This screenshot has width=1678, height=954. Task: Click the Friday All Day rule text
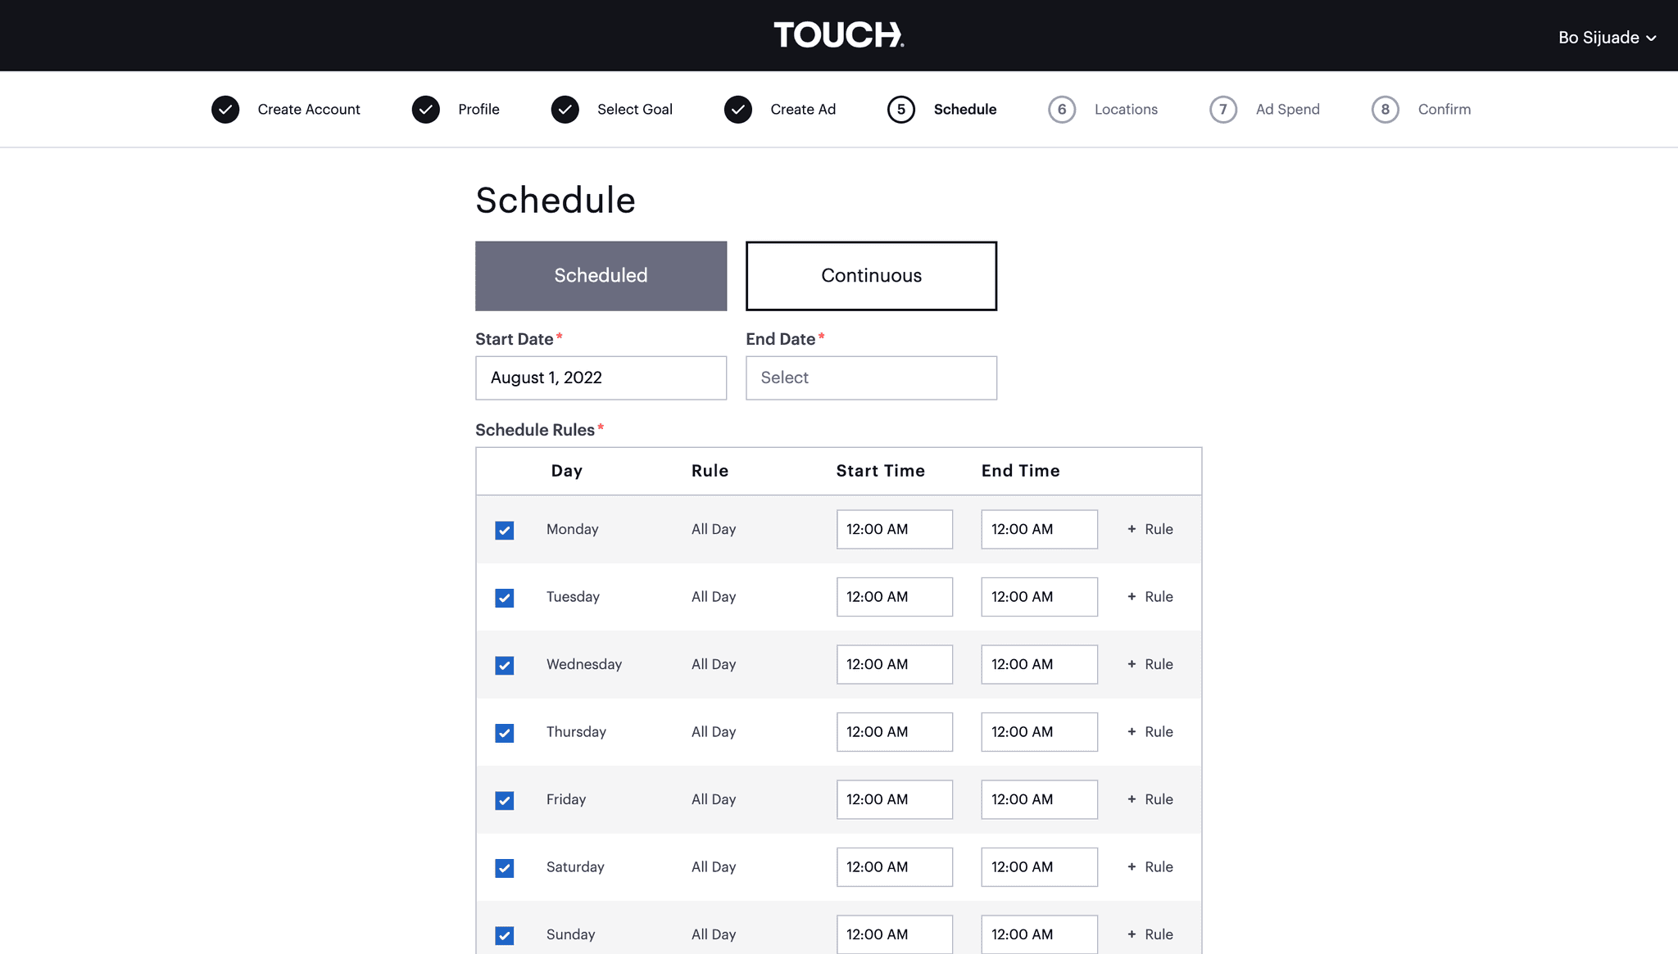(714, 799)
